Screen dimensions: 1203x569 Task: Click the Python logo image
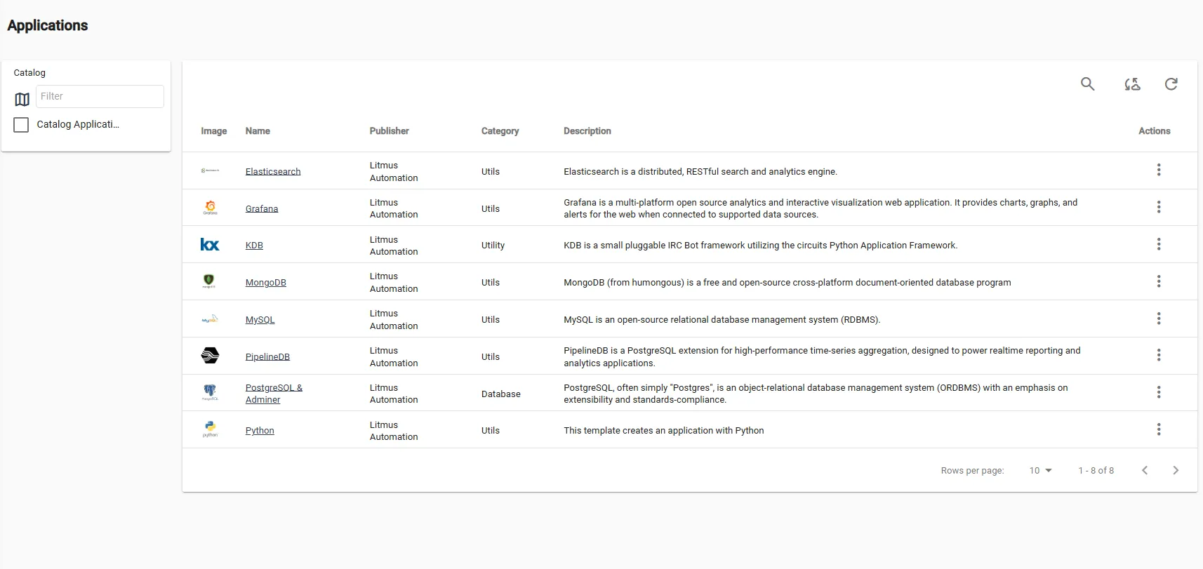(x=210, y=429)
